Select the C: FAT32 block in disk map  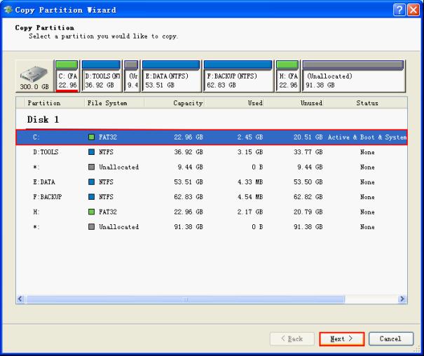tap(67, 77)
